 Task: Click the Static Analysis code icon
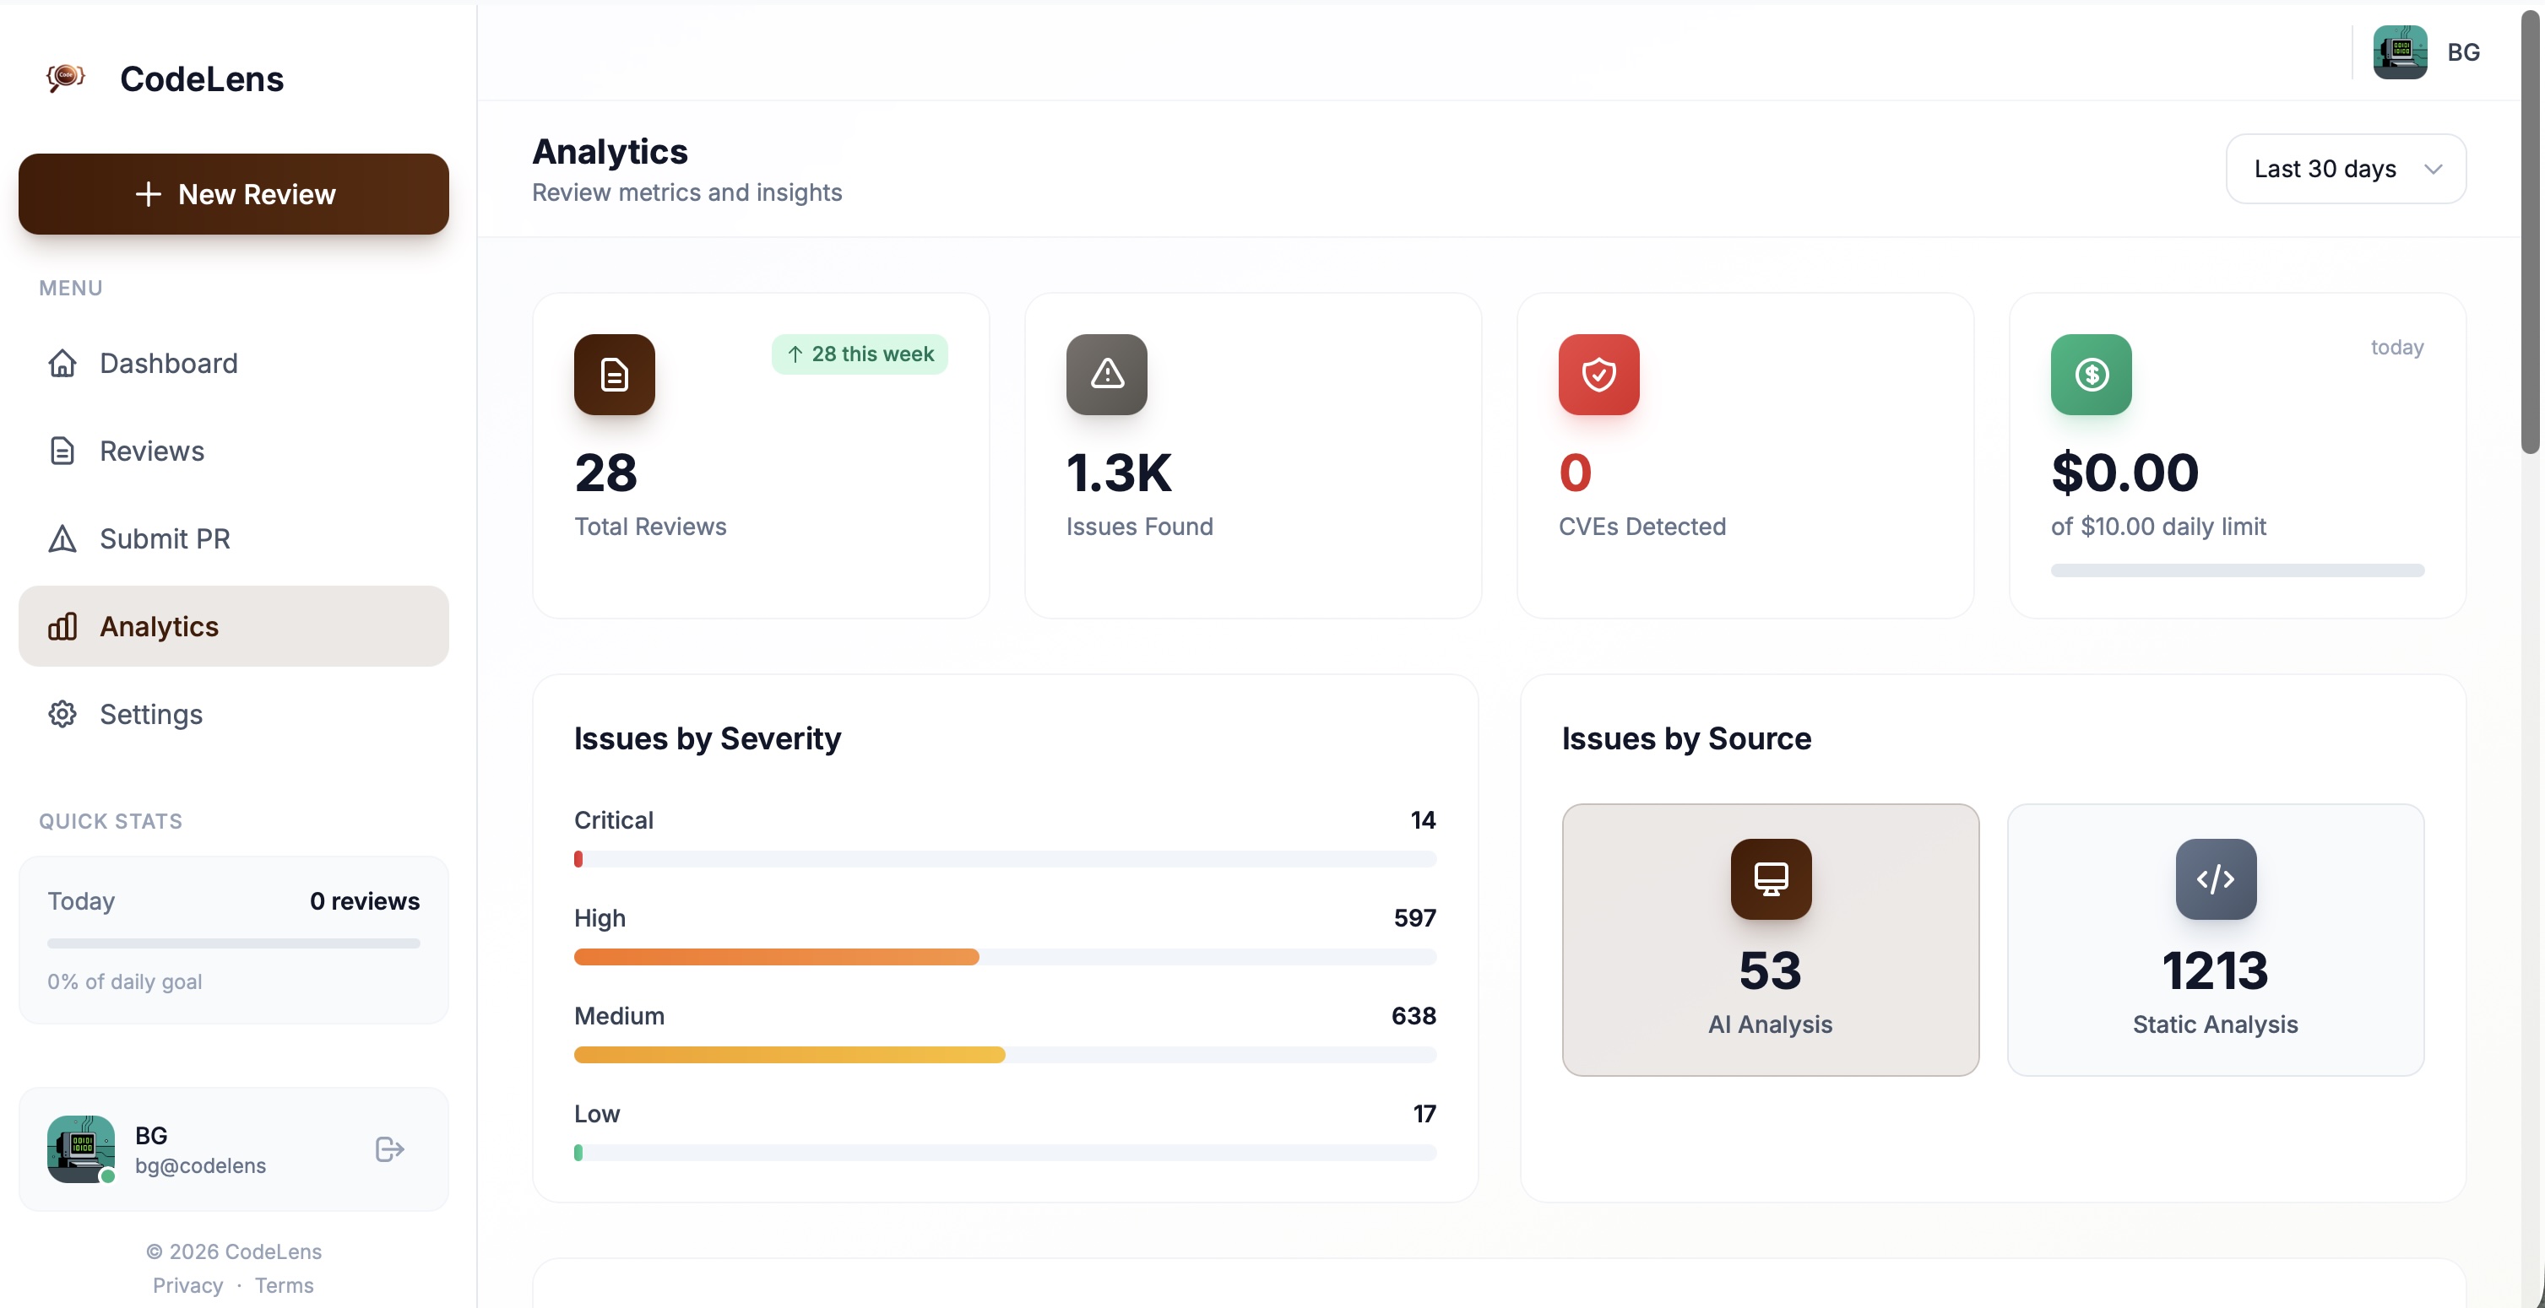(x=2215, y=878)
